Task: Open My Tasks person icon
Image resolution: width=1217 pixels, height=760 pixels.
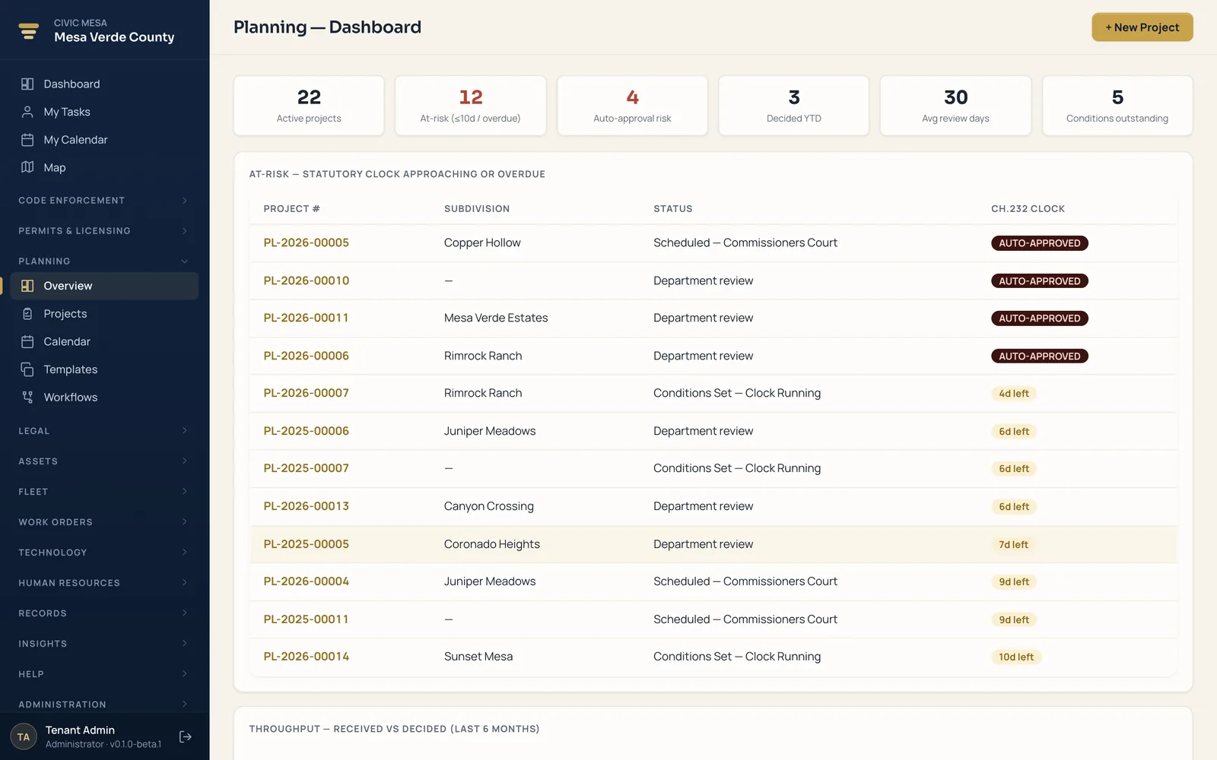Action: coord(27,112)
